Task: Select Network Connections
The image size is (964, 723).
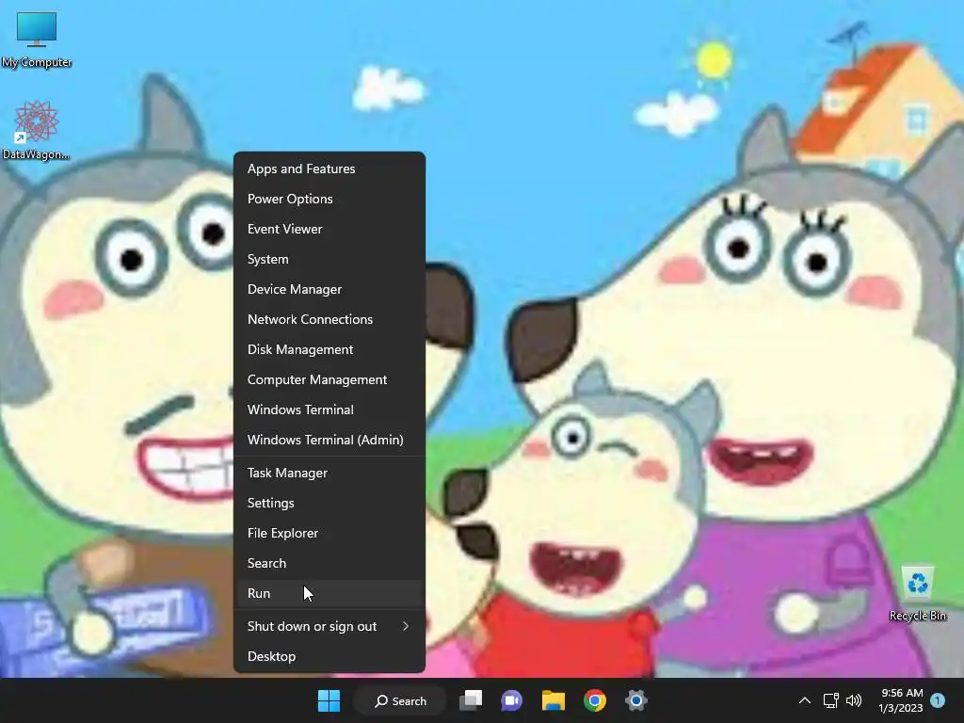Action: tap(329, 319)
